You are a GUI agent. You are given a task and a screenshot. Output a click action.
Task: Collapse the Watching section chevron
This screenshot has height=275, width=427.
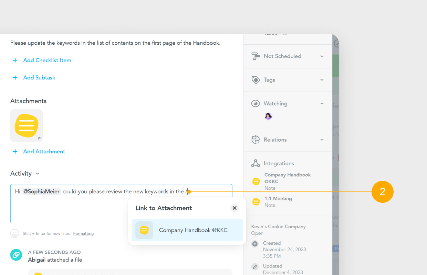(x=322, y=103)
